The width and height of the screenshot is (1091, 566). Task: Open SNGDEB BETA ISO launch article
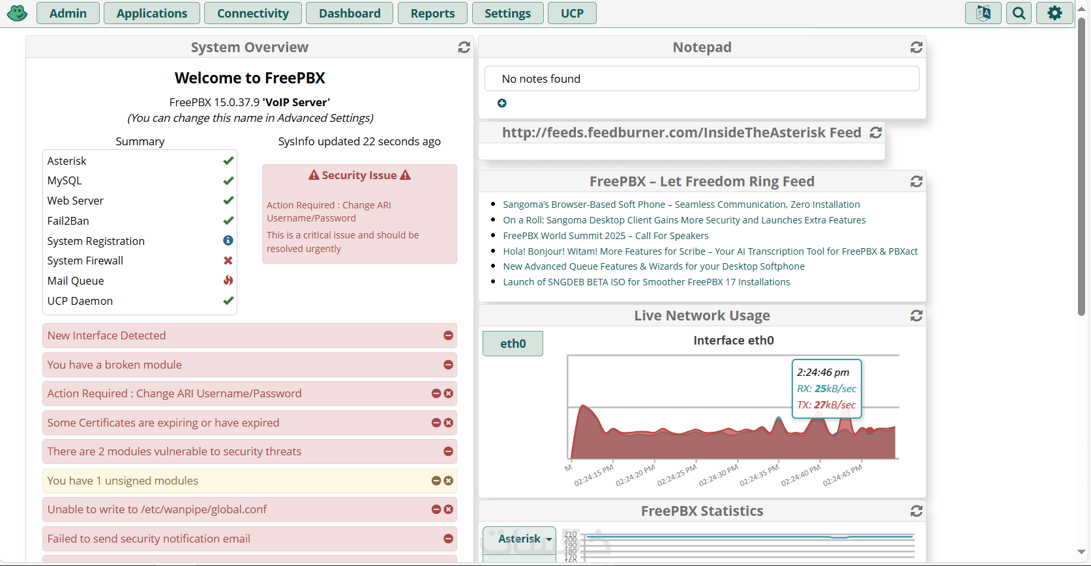tap(646, 282)
